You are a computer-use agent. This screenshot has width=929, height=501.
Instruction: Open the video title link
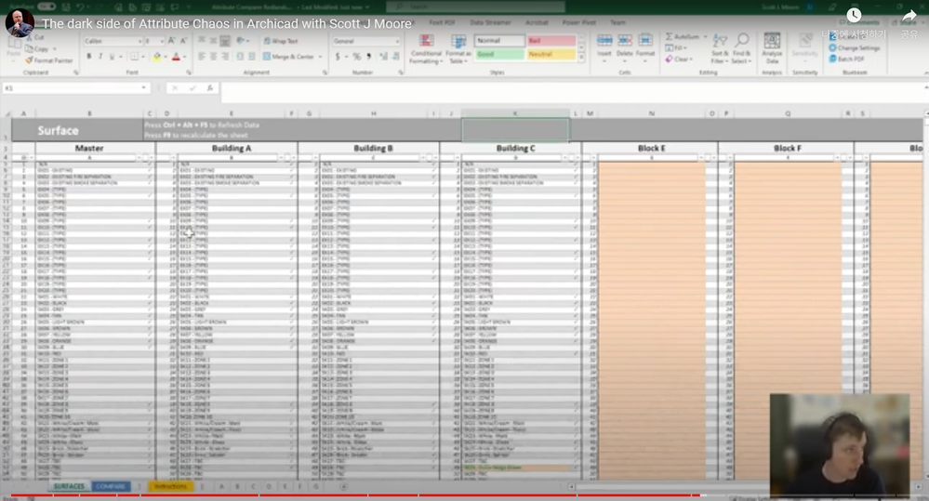227,23
